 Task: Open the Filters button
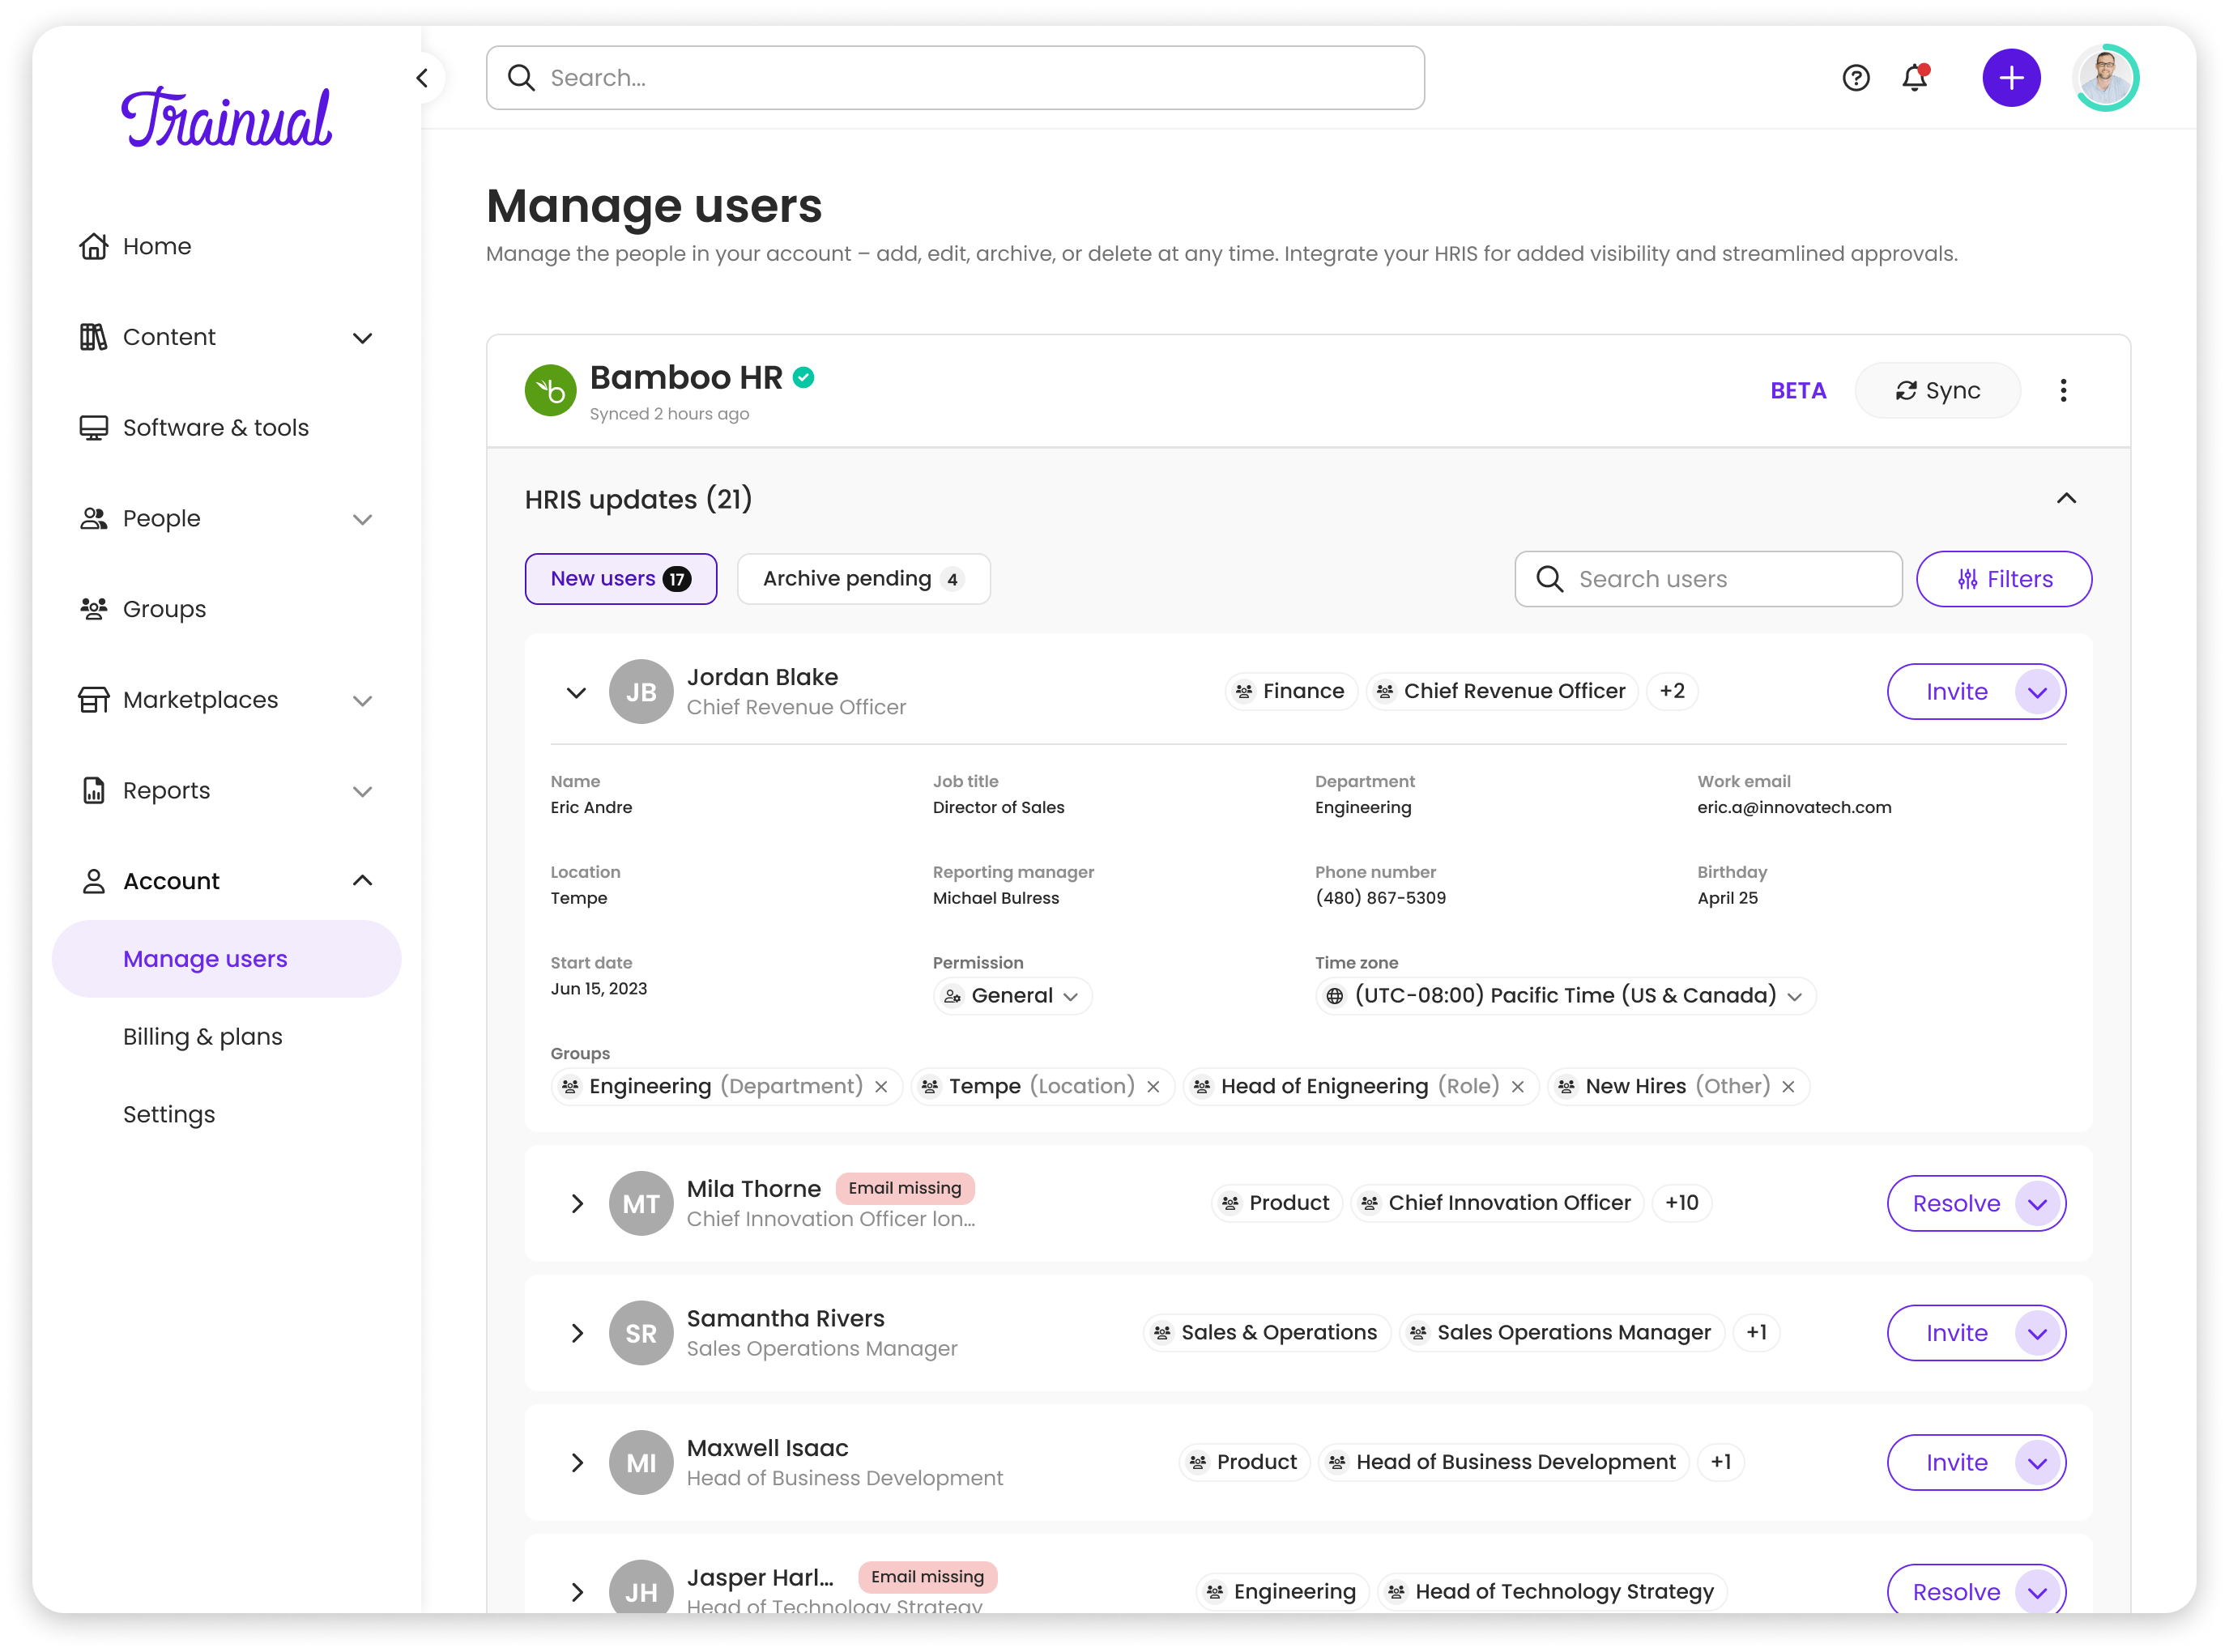2003,579
